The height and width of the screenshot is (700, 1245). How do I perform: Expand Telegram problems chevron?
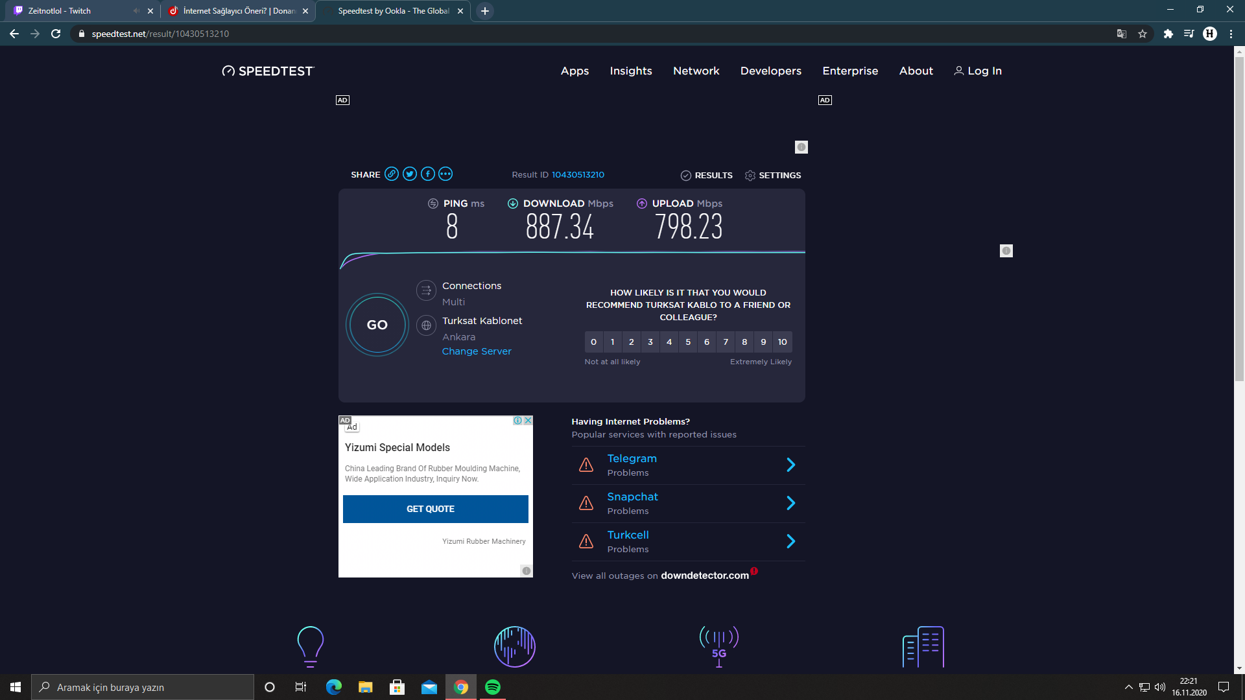pyautogui.click(x=790, y=465)
